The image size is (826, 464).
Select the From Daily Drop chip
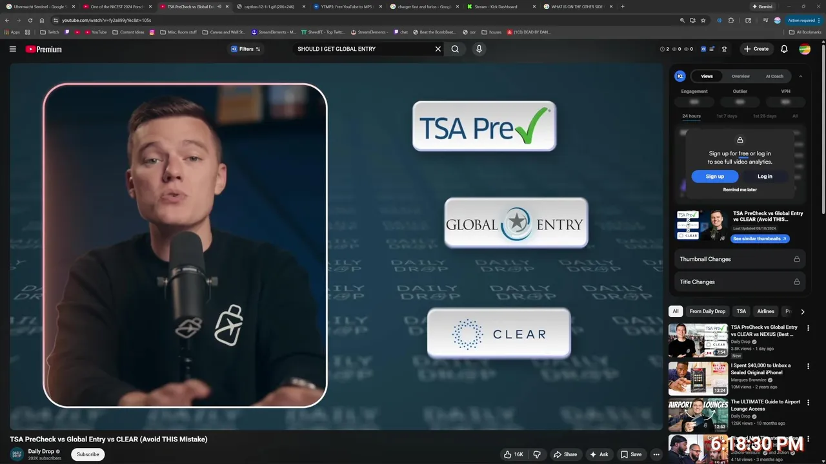click(x=707, y=311)
